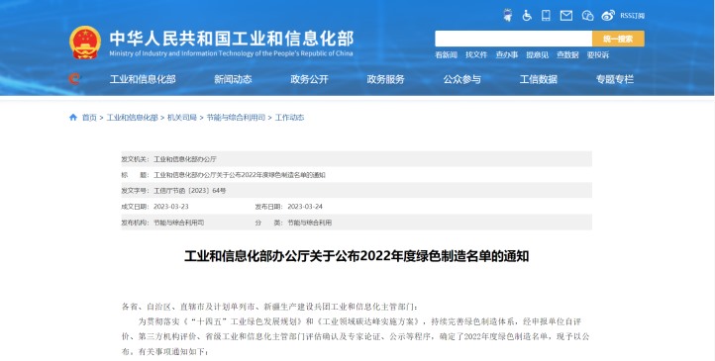
Task: Click the mascot robot icon
Action: (507, 16)
